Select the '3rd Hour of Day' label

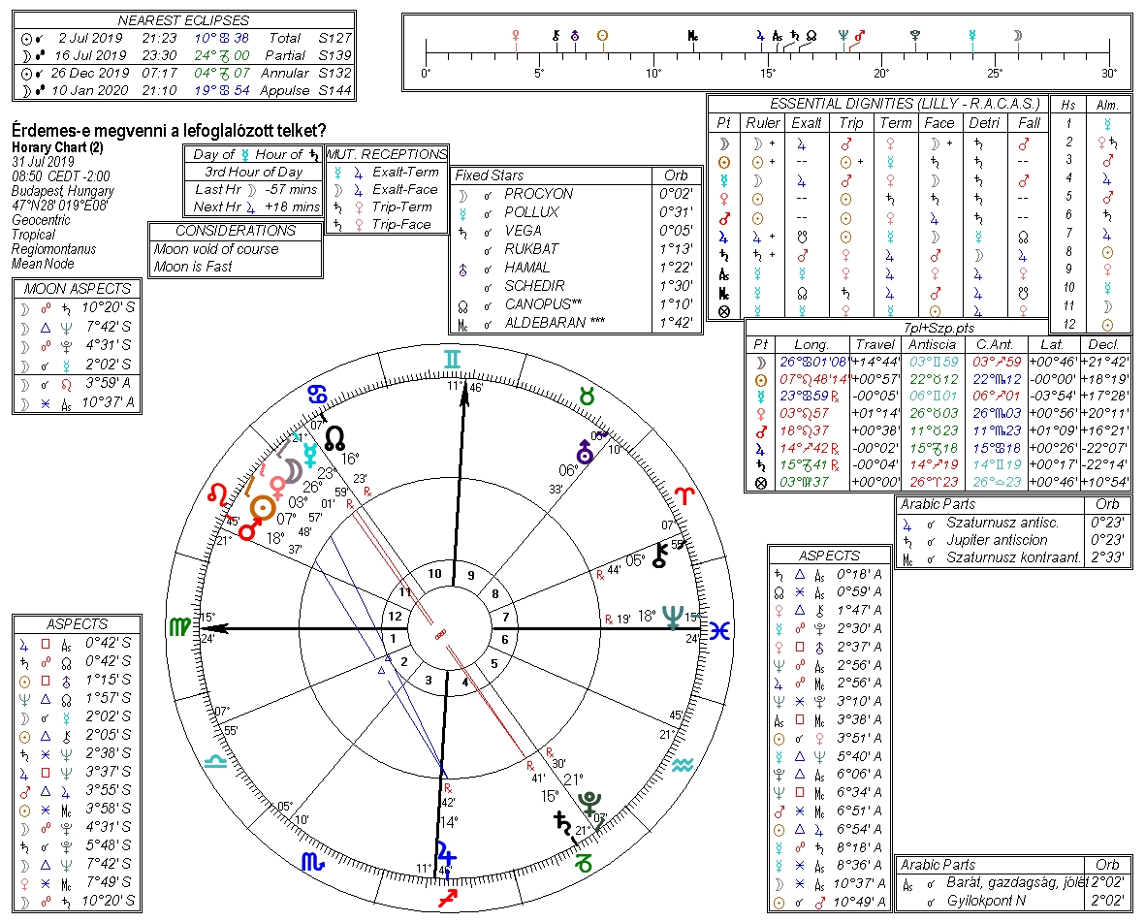click(253, 172)
